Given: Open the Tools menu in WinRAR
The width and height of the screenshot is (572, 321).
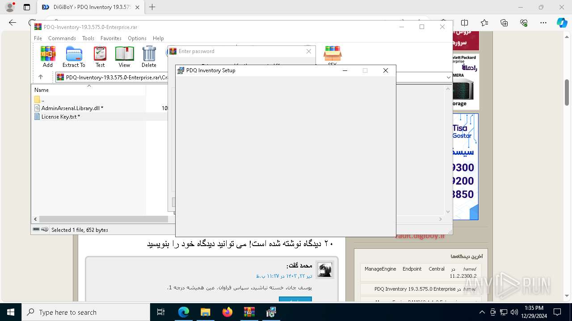Looking at the screenshot, I should 88,38.
